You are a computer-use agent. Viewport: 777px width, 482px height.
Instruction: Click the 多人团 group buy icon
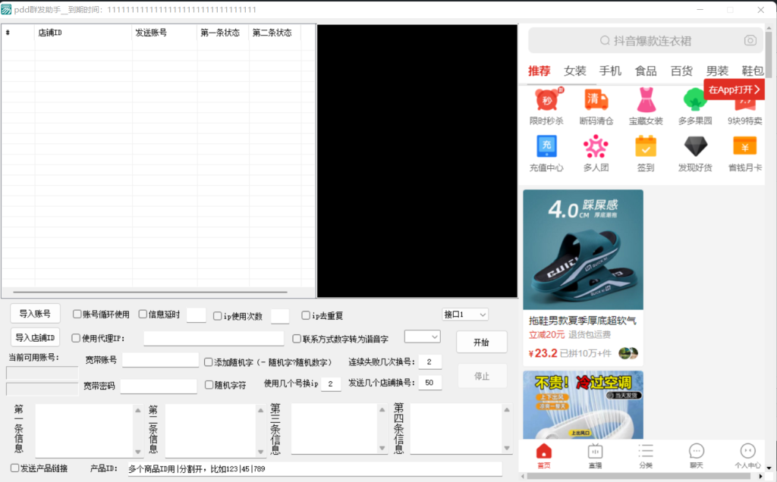(x=596, y=146)
